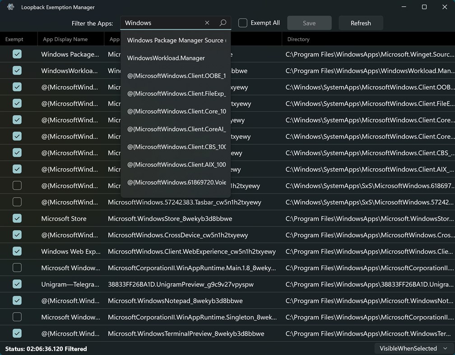The width and height of the screenshot is (455, 355).
Task: Click the search magnifier icon in filter box
Action: click(x=223, y=23)
